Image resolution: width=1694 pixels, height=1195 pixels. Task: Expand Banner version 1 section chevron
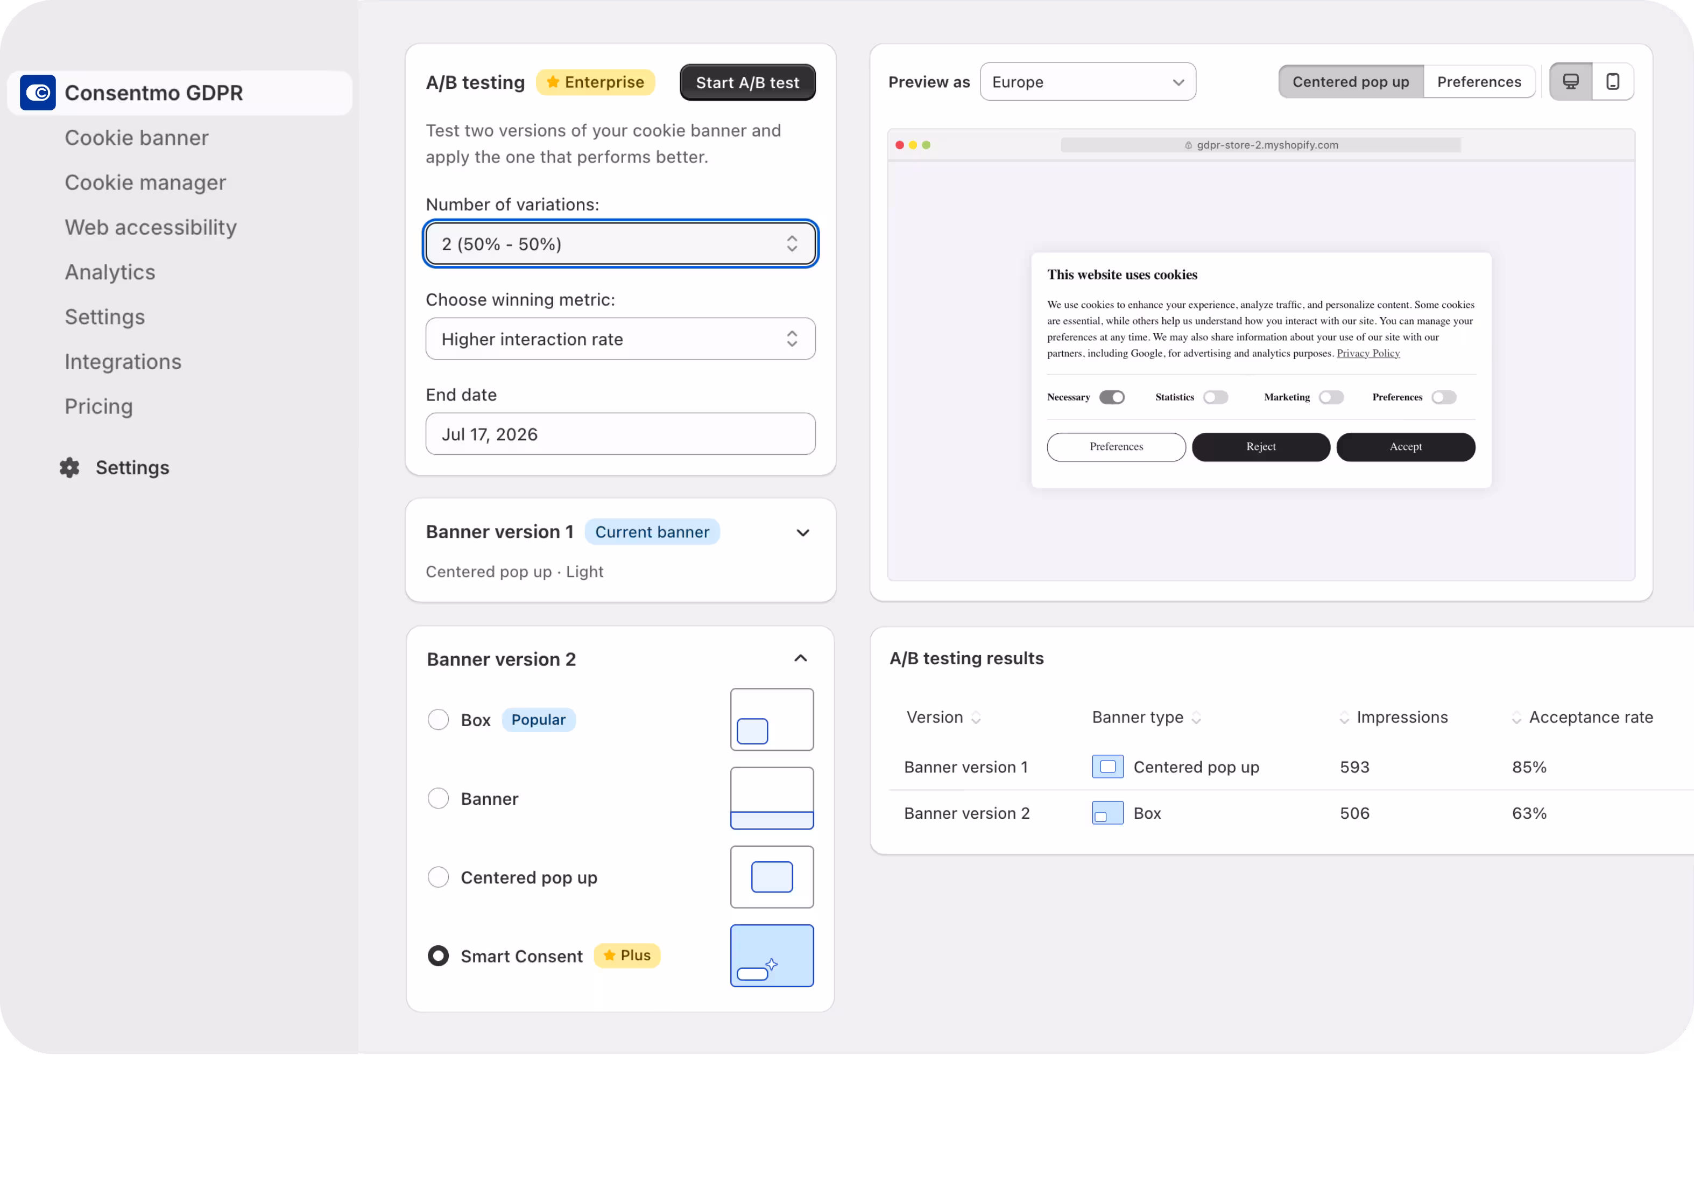(x=803, y=532)
